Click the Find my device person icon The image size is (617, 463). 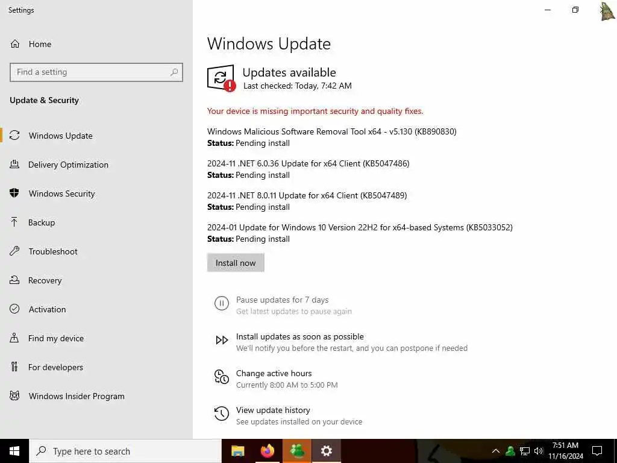(x=14, y=338)
